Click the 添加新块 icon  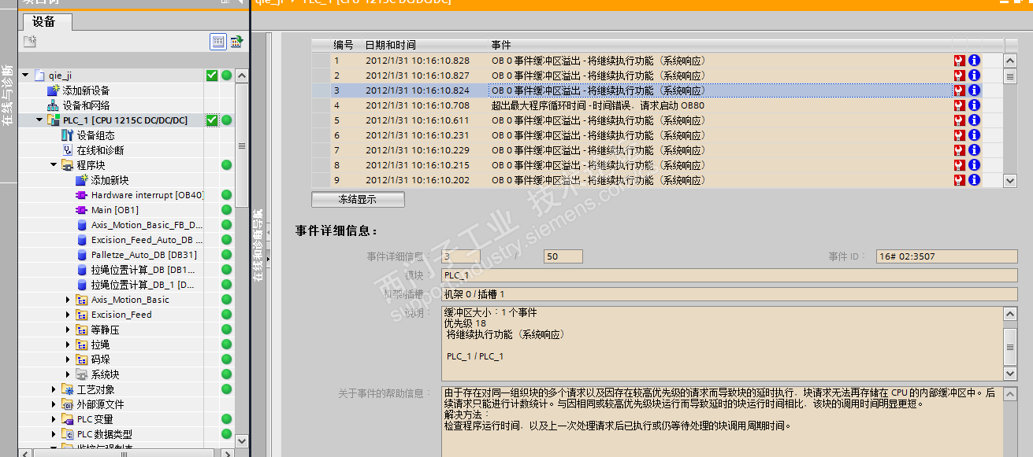82,180
